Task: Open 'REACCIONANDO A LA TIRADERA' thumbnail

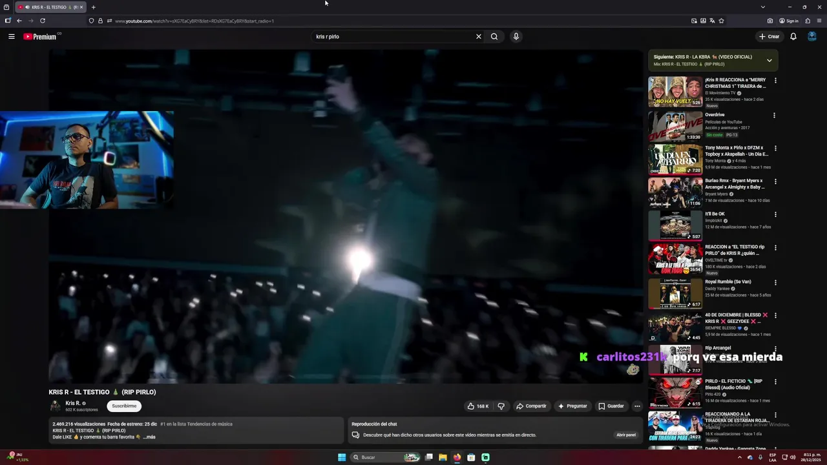Action: click(x=675, y=426)
